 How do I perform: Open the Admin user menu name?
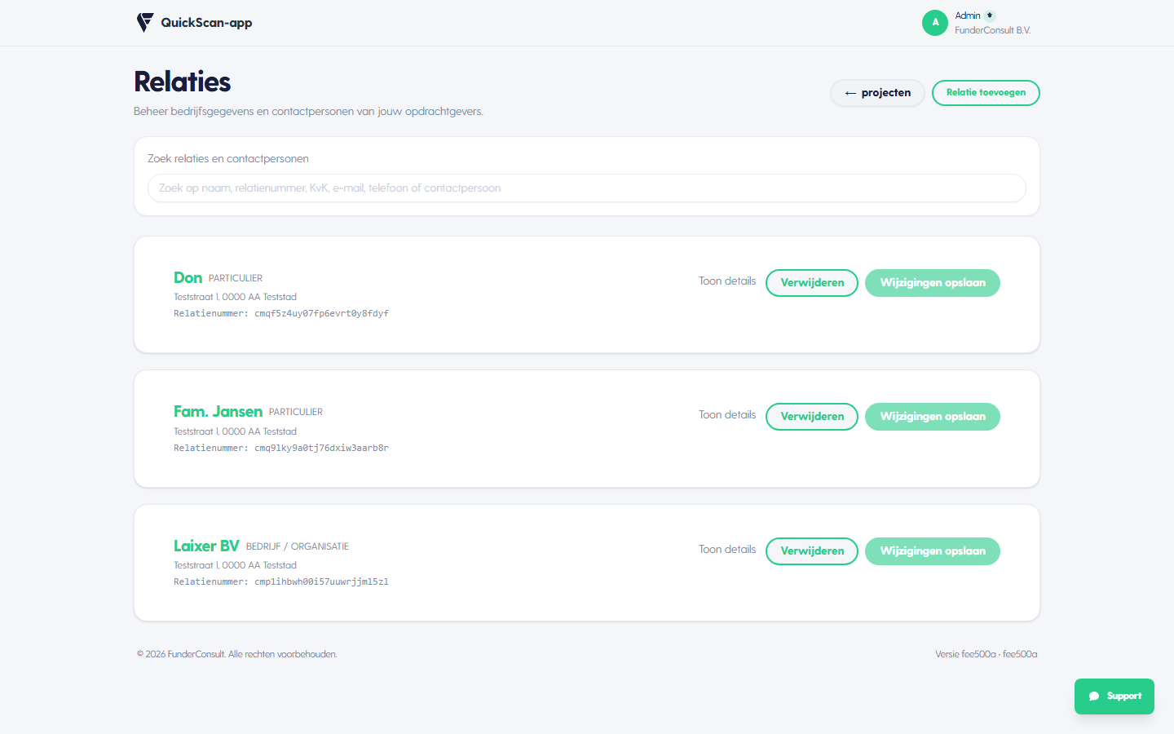coord(968,15)
